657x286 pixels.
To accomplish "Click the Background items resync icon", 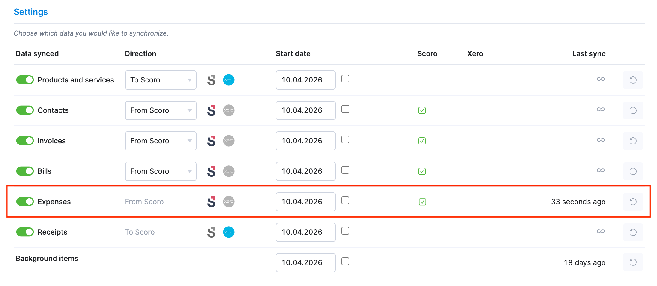I will click(633, 262).
